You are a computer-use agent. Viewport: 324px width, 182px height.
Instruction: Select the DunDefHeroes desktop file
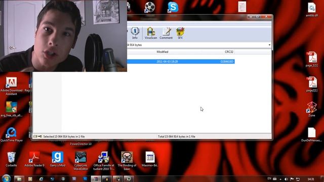(x=312, y=134)
